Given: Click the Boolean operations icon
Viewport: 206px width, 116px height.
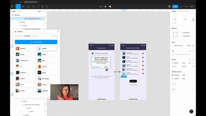Looking at the screenshot, I should tap(110, 6).
